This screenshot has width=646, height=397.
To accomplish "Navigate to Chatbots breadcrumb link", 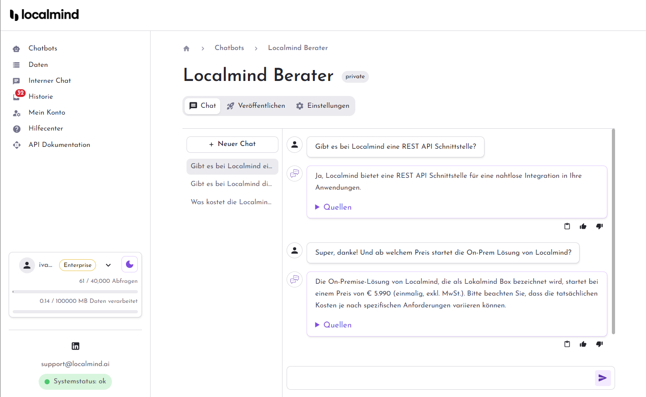I will [229, 48].
